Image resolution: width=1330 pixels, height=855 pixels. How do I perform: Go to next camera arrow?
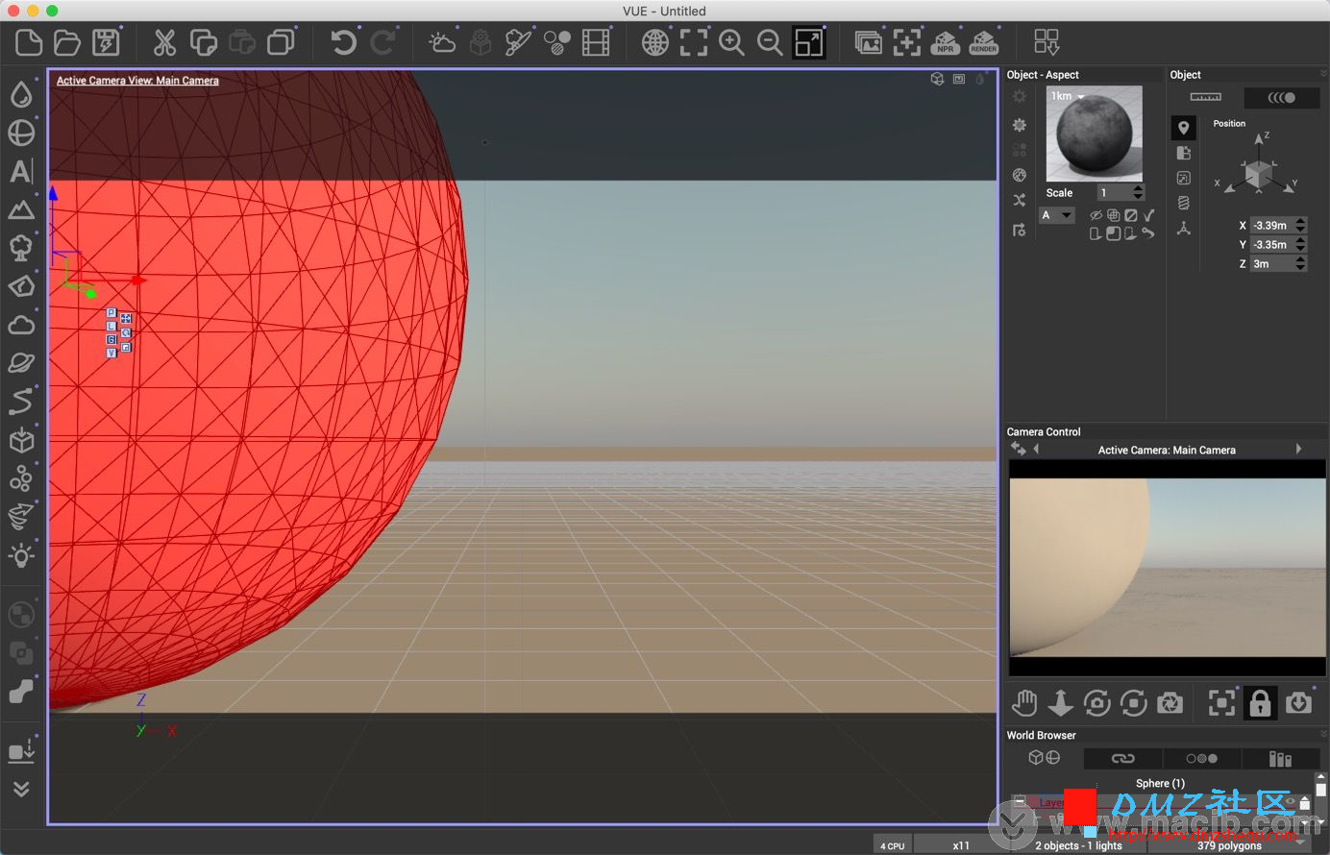pos(1298,449)
